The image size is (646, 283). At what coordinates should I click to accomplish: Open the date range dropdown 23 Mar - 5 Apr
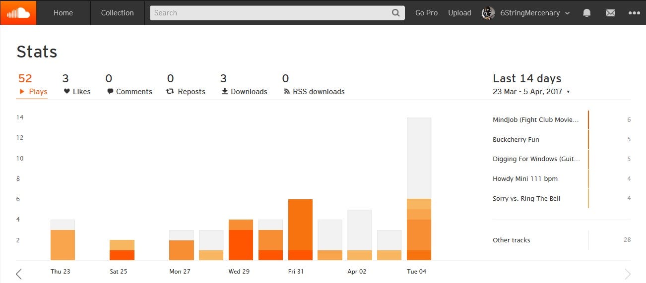531,92
